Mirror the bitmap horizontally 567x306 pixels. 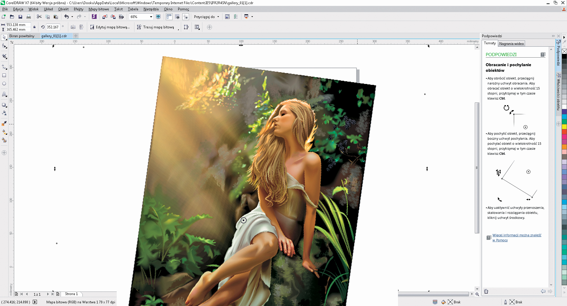click(x=73, y=27)
